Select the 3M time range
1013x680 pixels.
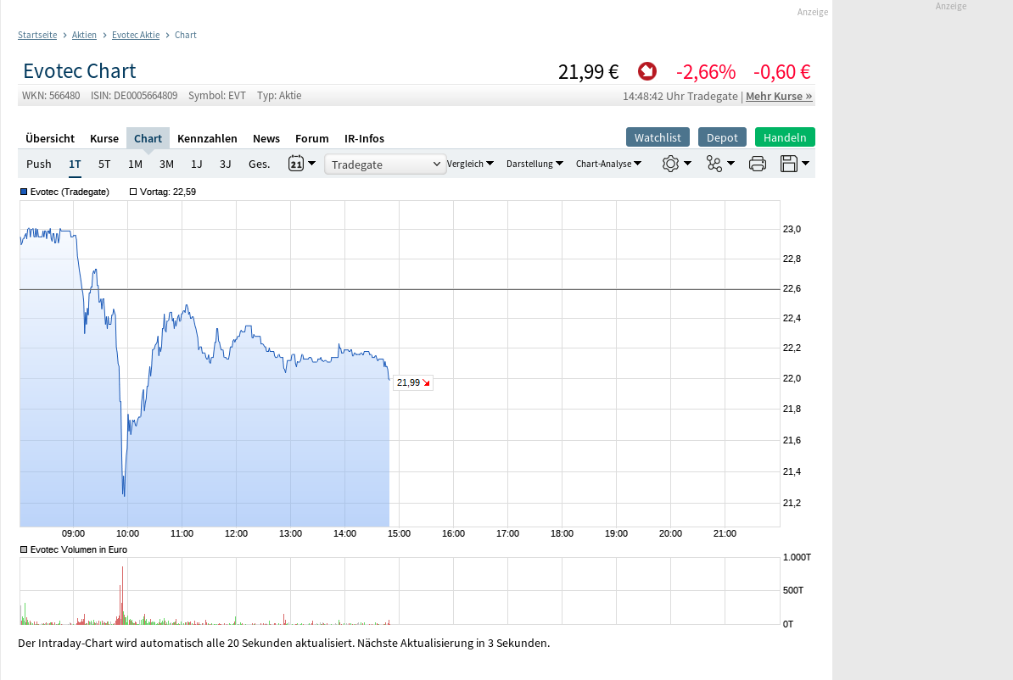pos(166,164)
